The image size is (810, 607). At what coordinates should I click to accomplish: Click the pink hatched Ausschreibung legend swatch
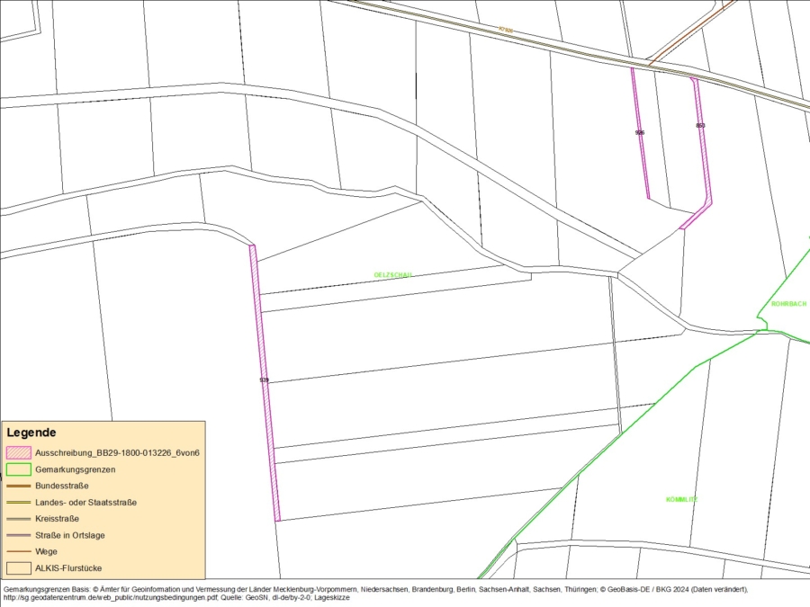[18, 452]
